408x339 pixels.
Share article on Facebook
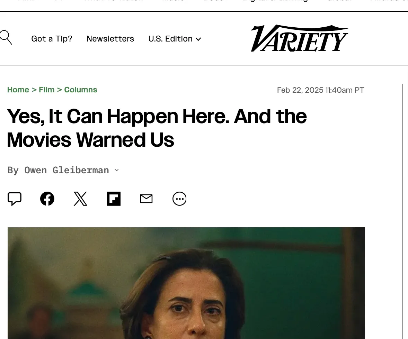[47, 199]
